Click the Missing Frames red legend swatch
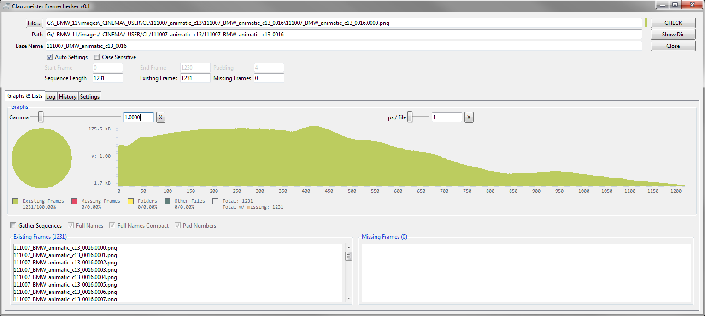 [x=75, y=201]
